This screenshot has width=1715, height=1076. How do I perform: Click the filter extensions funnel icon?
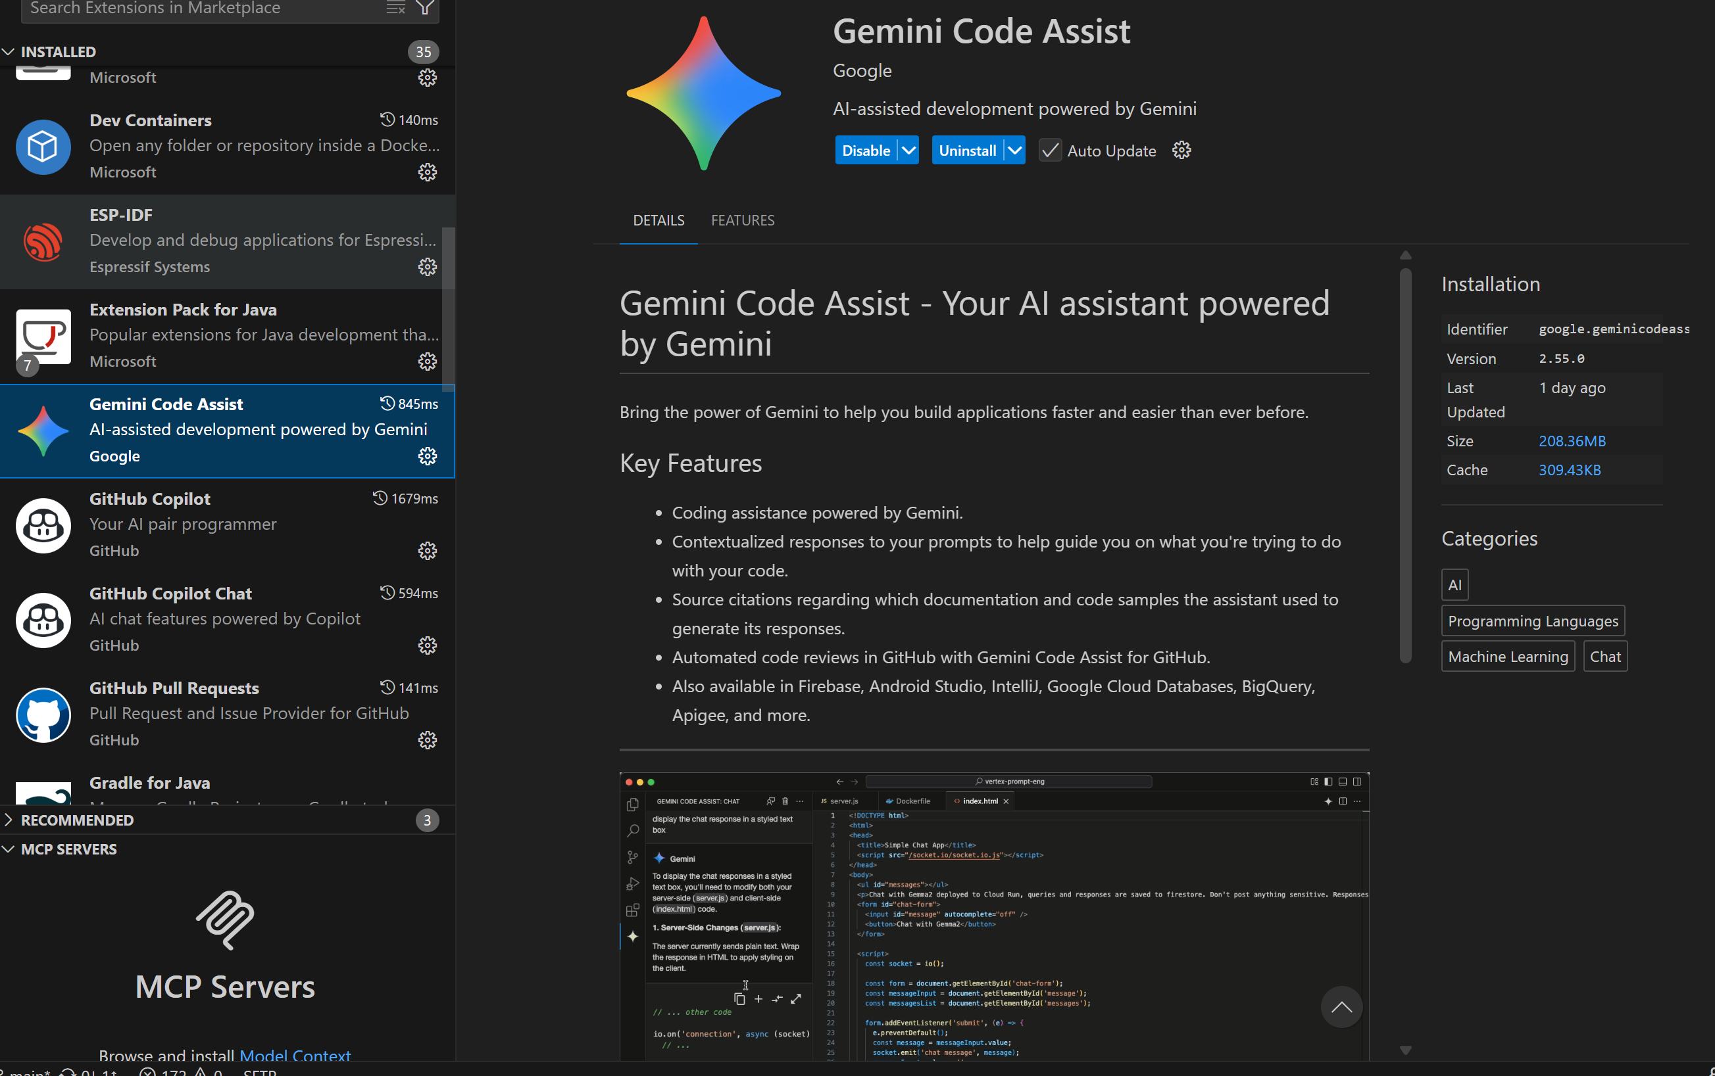(x=425, y=8)
